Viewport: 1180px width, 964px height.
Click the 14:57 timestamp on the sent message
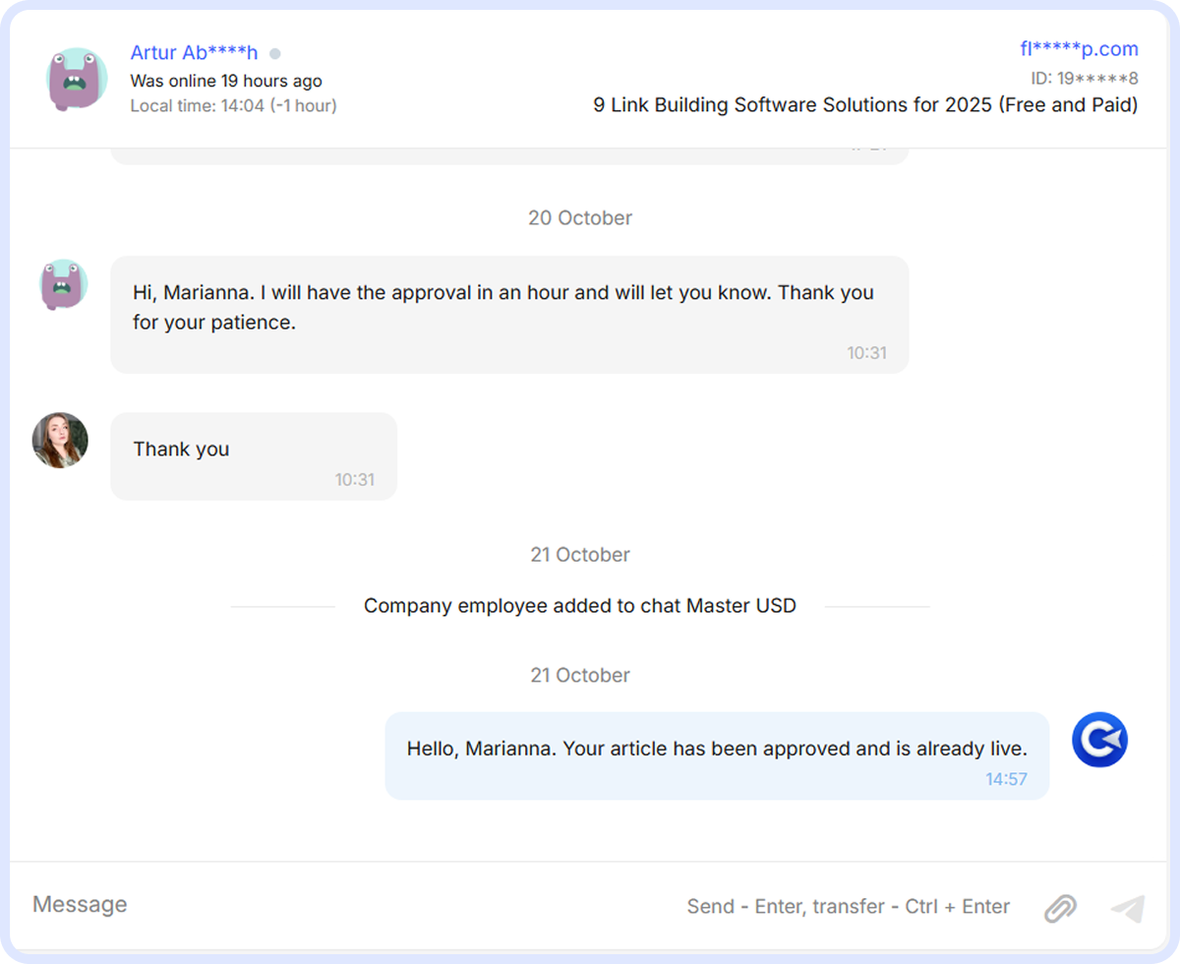[x=1006, y=778]
